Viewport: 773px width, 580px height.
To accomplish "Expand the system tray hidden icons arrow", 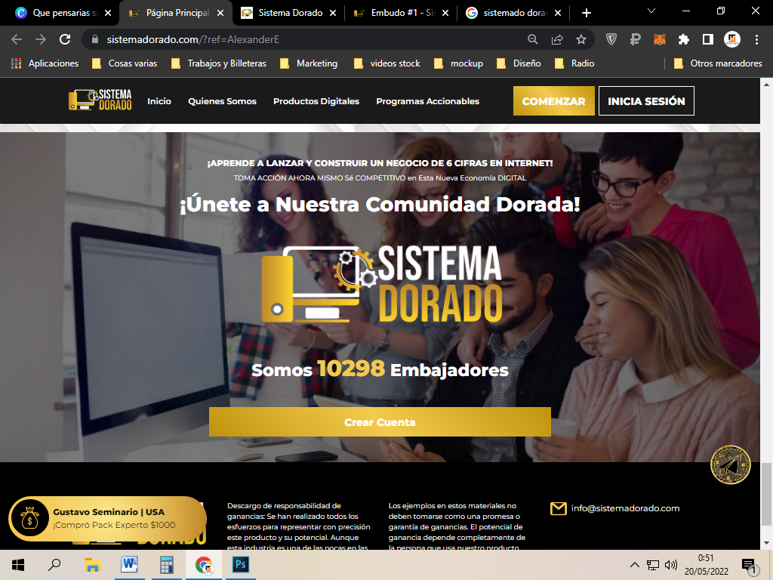I will coord(635,565).
